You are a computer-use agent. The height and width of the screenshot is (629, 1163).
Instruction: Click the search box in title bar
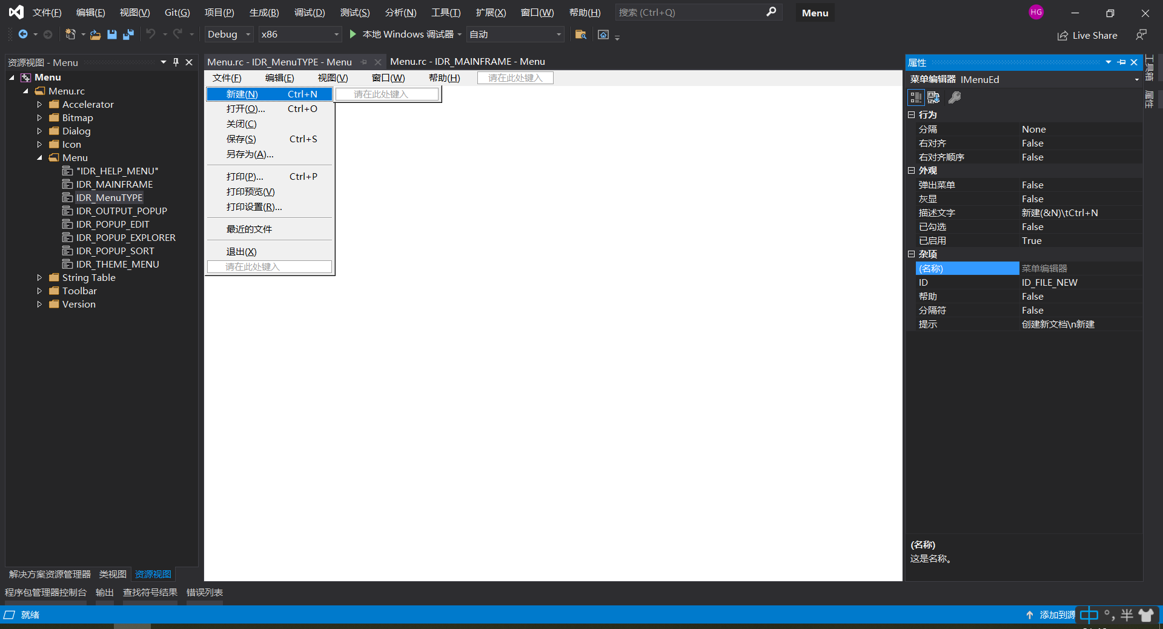pyautogui.click(x=691, y=13)
